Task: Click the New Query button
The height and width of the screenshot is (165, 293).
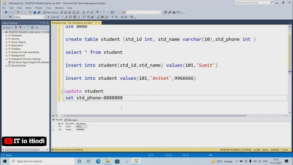Action: (51, 12)
